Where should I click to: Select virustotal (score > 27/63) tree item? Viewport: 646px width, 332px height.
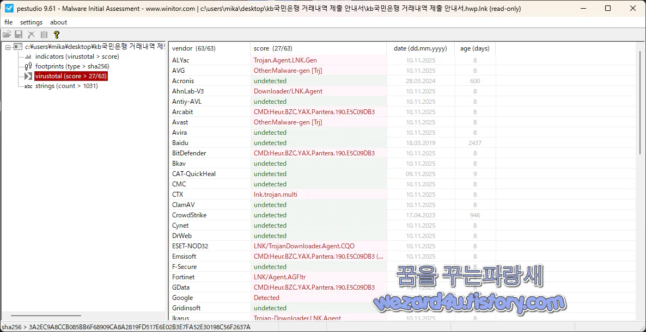tap(71, 76)
